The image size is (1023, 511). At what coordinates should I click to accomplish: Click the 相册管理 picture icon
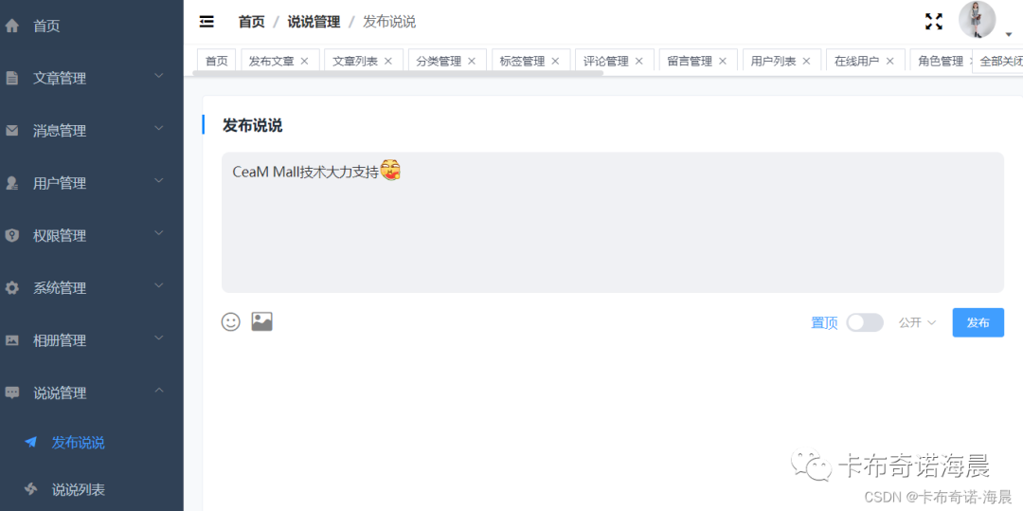(x=12, y=340)
